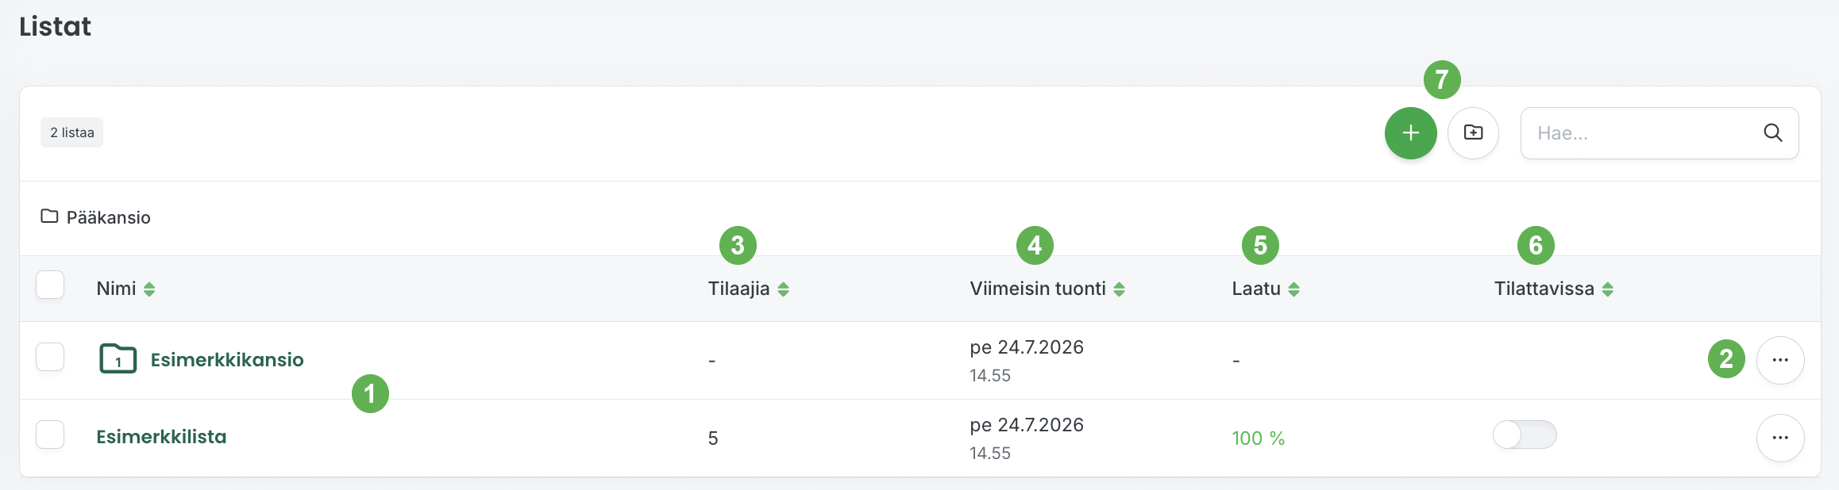
Task: Open the three-dot menu for Esimerkkilista
Action: pyautogui.click(x=1780, y=438)
